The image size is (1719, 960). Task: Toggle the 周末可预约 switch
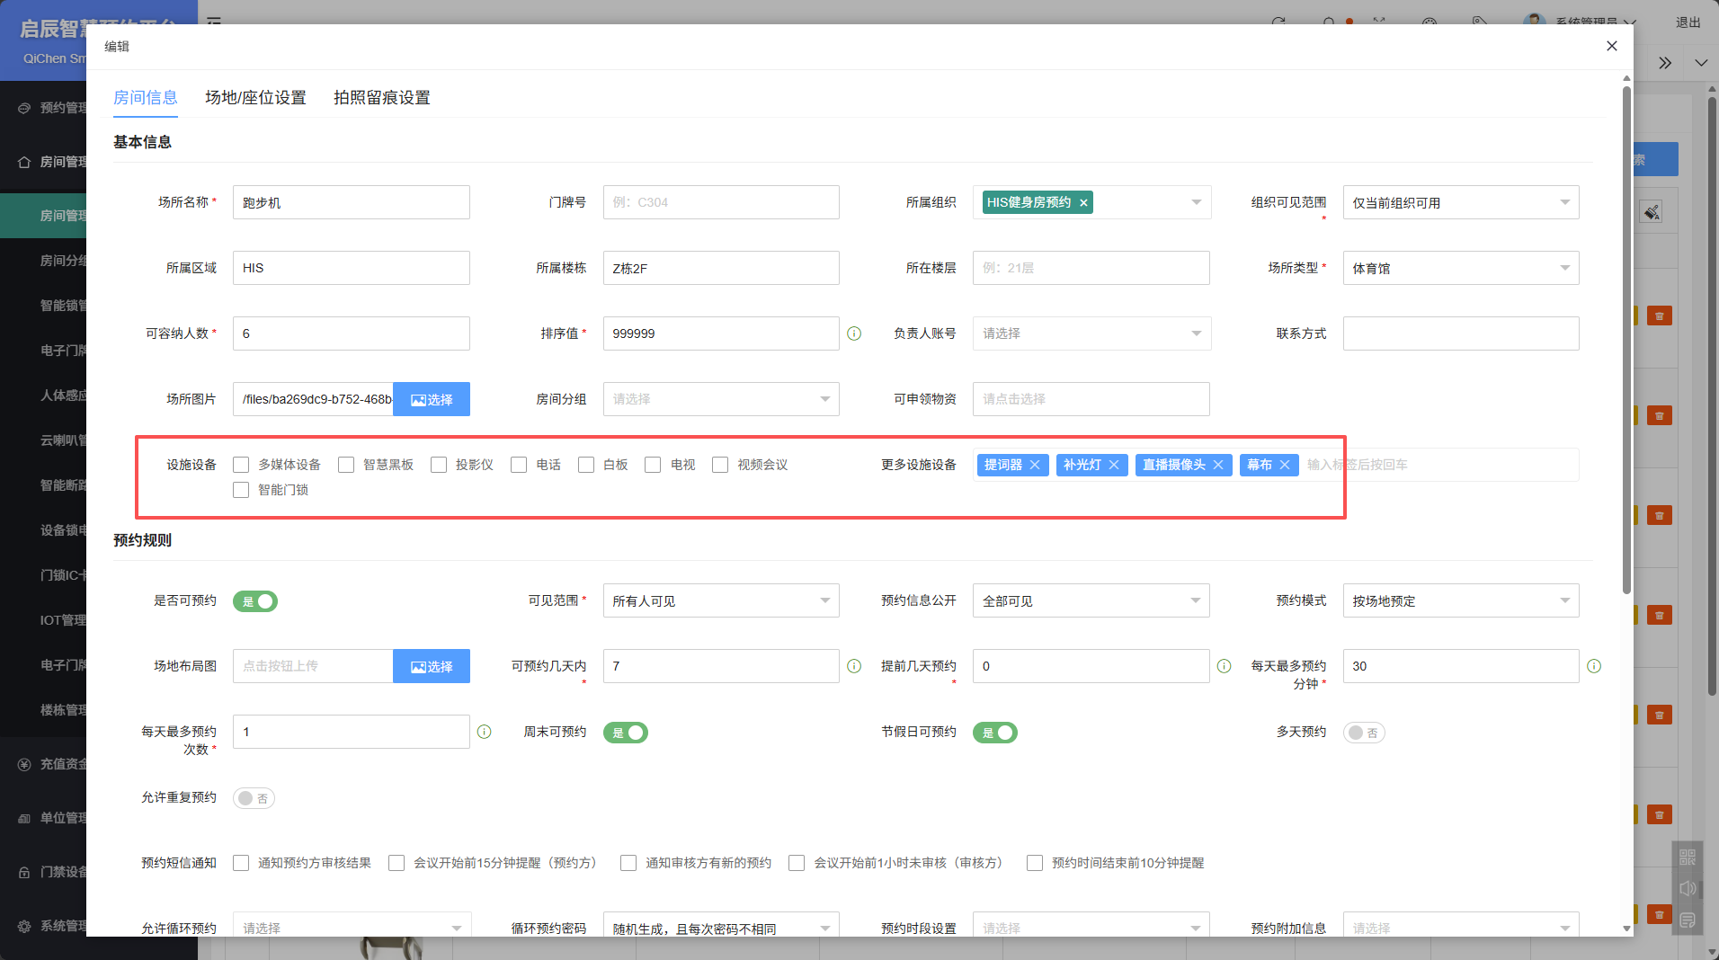point(626,733)
